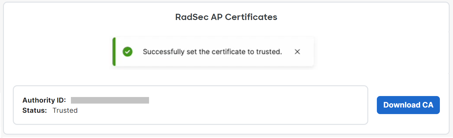453x138 pixels.
Task: Click the word "Successfully" in the notification
Action: click(163, 52)
